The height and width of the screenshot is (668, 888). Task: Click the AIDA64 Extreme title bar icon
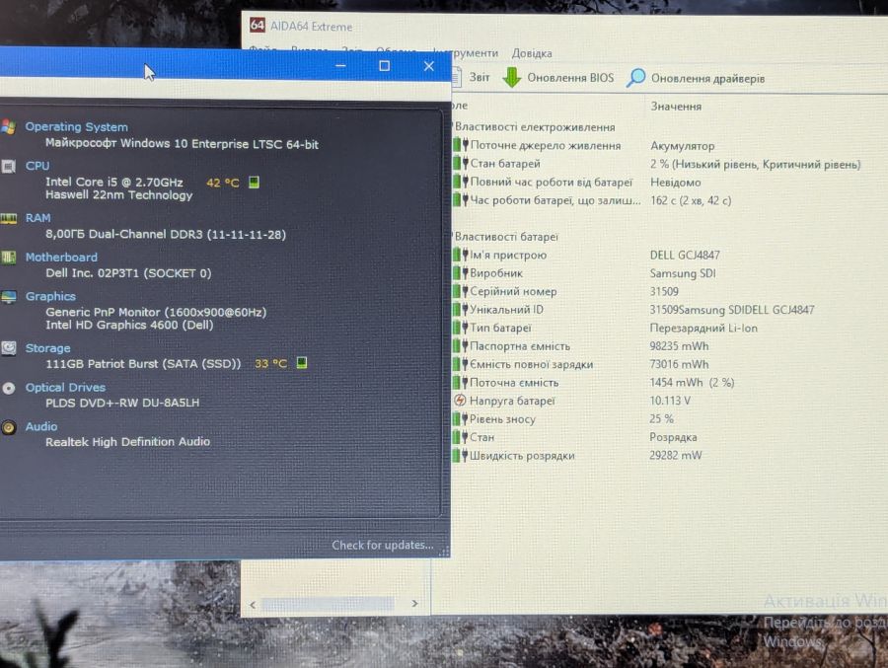tap(258, 25)
